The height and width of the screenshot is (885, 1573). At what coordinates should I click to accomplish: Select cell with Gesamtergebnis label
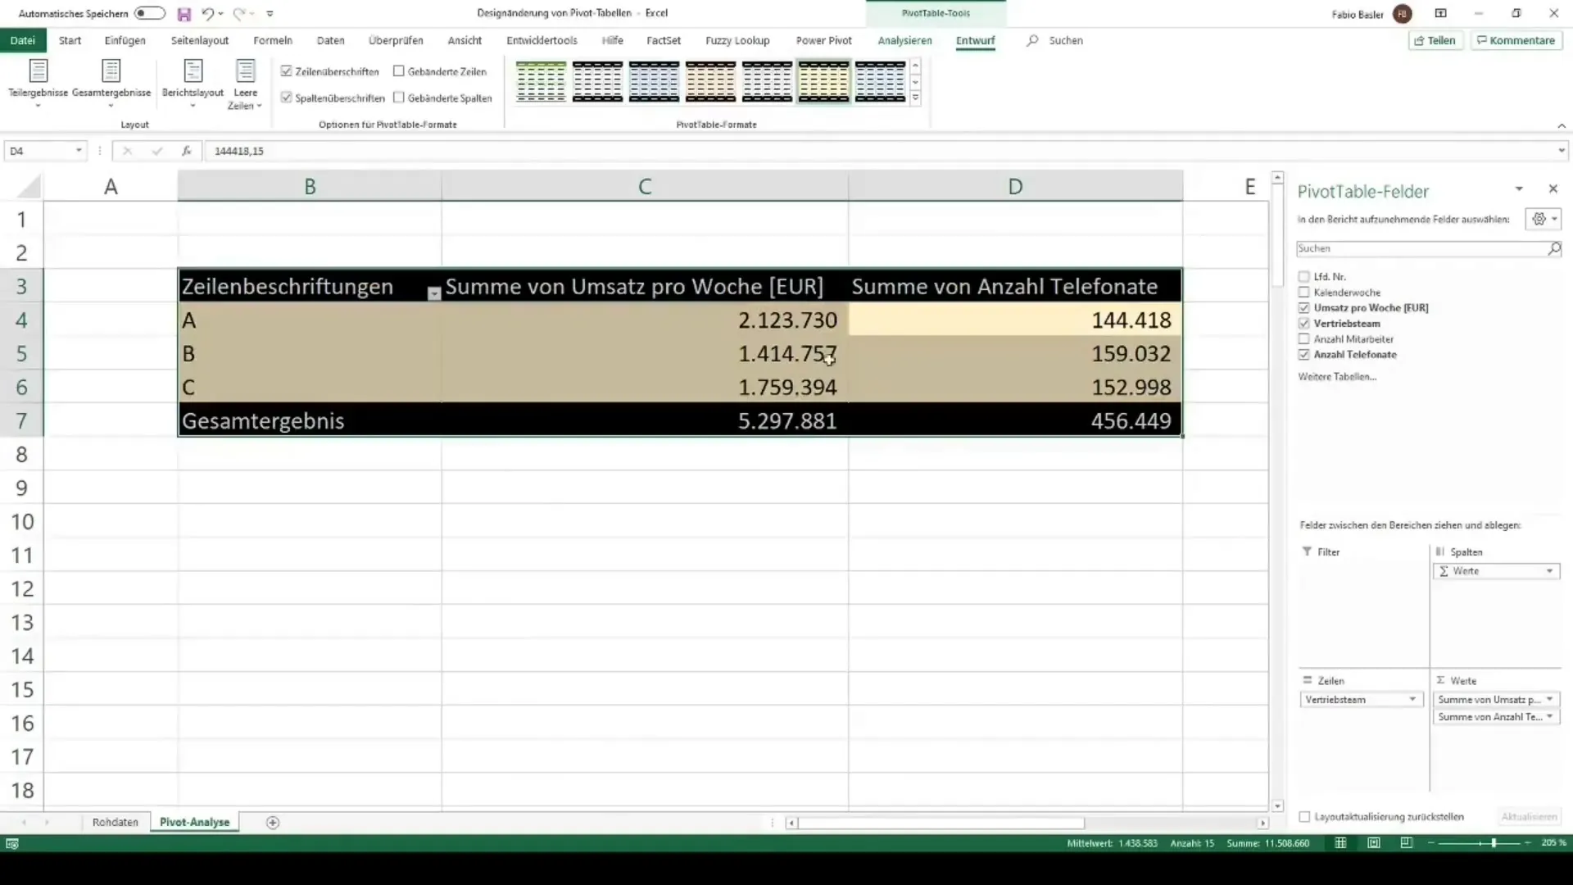(x=310, y=420)
